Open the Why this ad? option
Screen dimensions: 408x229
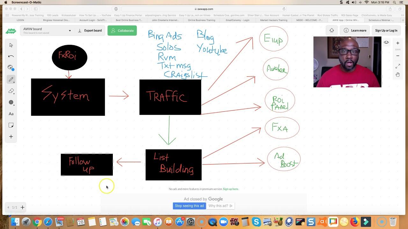tap(220, 206)
